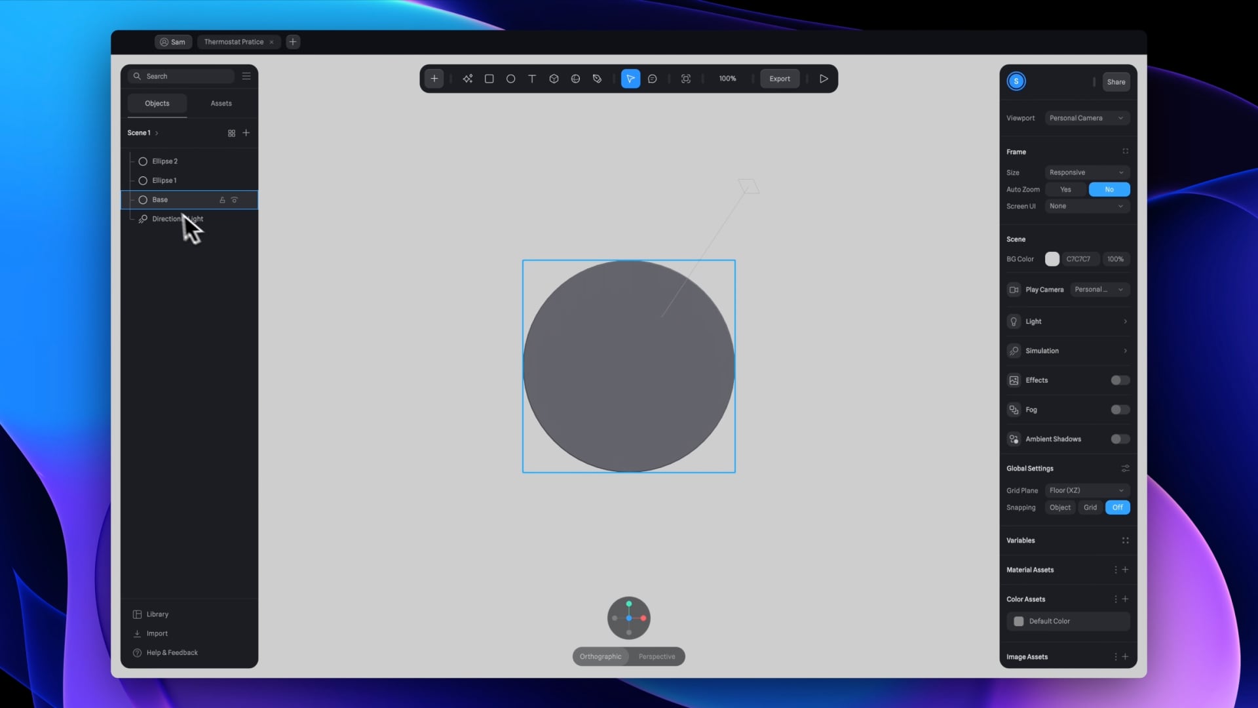This screenshot has width=1258, height=708.
Task: Open the Grid Plane Floor (XZ) dropdown
Action: click(x=1086, y=490)
